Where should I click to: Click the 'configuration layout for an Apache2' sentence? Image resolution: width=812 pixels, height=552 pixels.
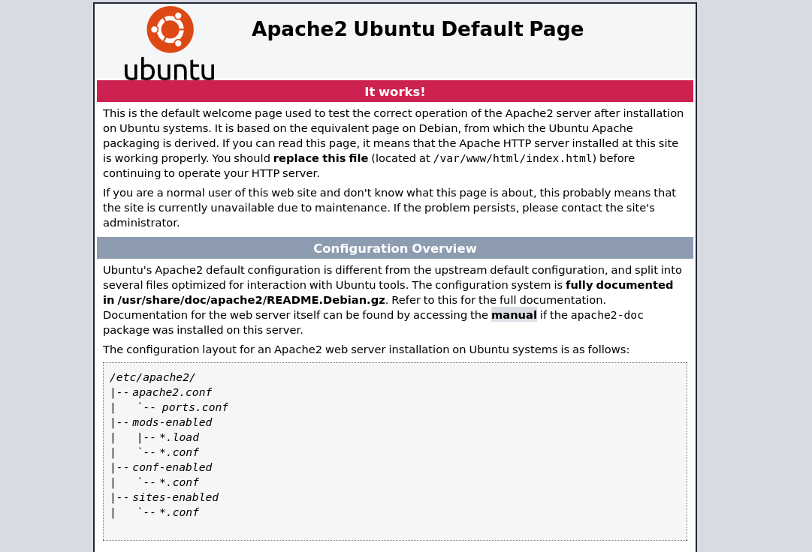[x=366, y=349]
